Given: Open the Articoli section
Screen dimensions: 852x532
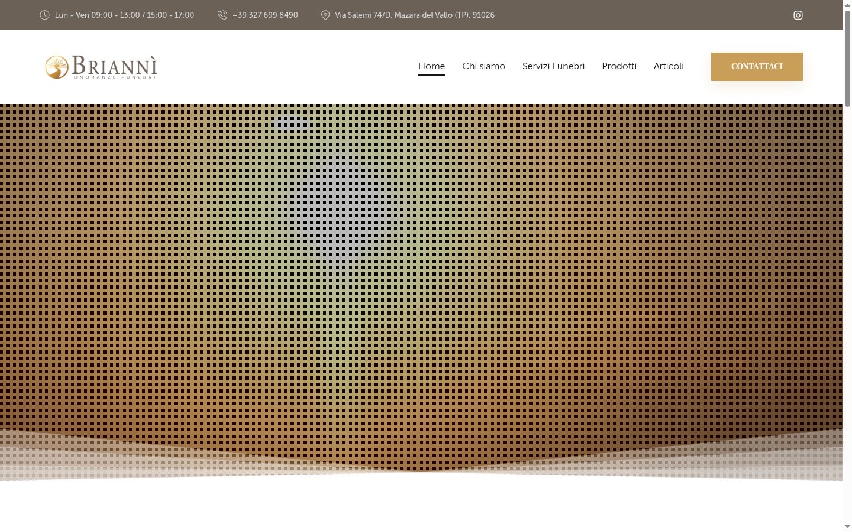Looking at the screenshot, I should 669,66.
